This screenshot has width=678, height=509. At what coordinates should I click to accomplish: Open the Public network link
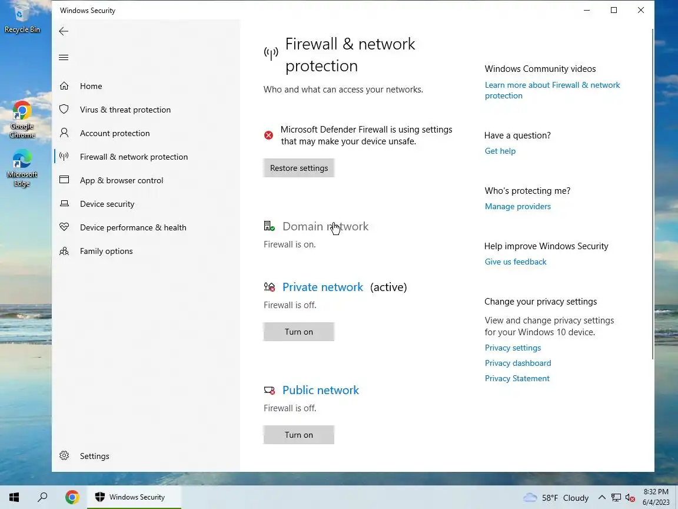click(320, 390)
